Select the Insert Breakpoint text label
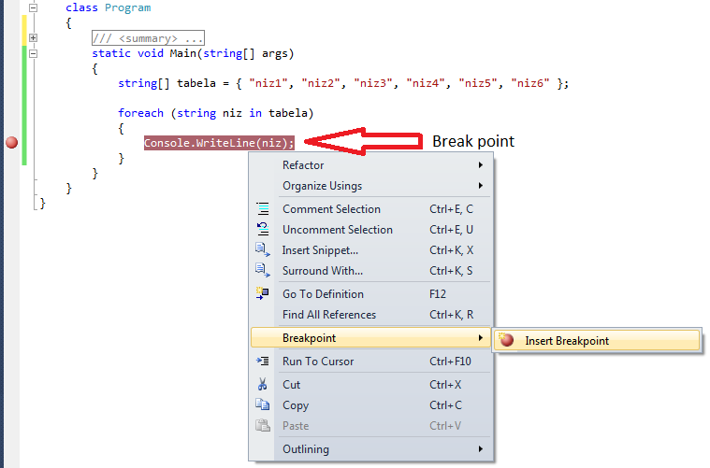Image resolution: width=710 pixels, height=468 pixels. click(567, 341)
